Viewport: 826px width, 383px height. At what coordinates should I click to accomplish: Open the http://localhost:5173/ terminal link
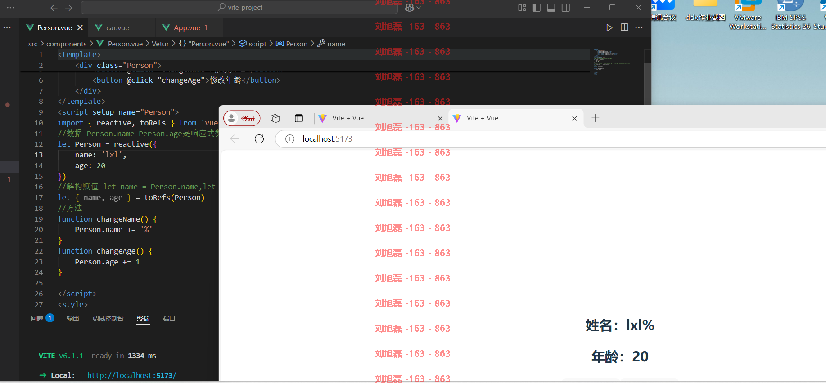click(x=131, y=375)
